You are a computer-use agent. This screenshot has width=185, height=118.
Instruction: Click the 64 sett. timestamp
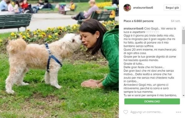tap(176, 21)
